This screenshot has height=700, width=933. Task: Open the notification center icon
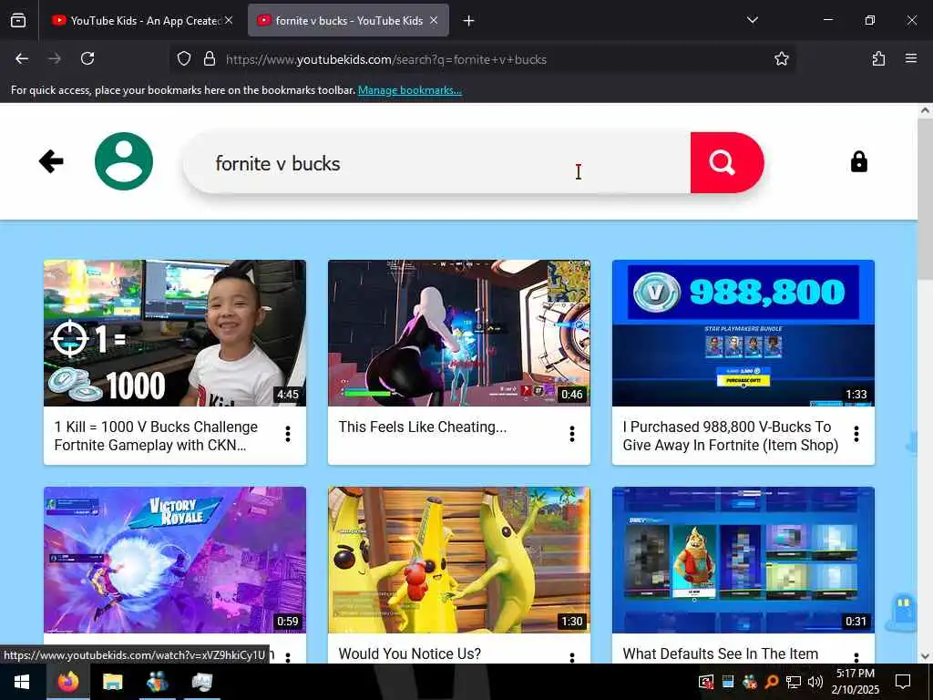pos(903,682)
